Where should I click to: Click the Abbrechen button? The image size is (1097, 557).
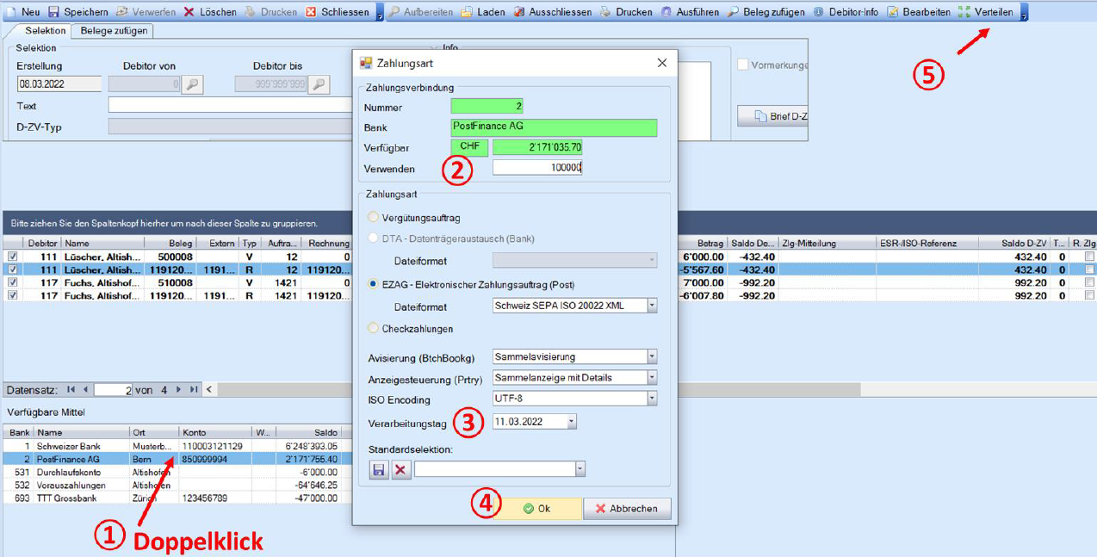tap(627, 509)
